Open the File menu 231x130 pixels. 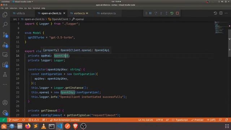[x=2, y=8]
